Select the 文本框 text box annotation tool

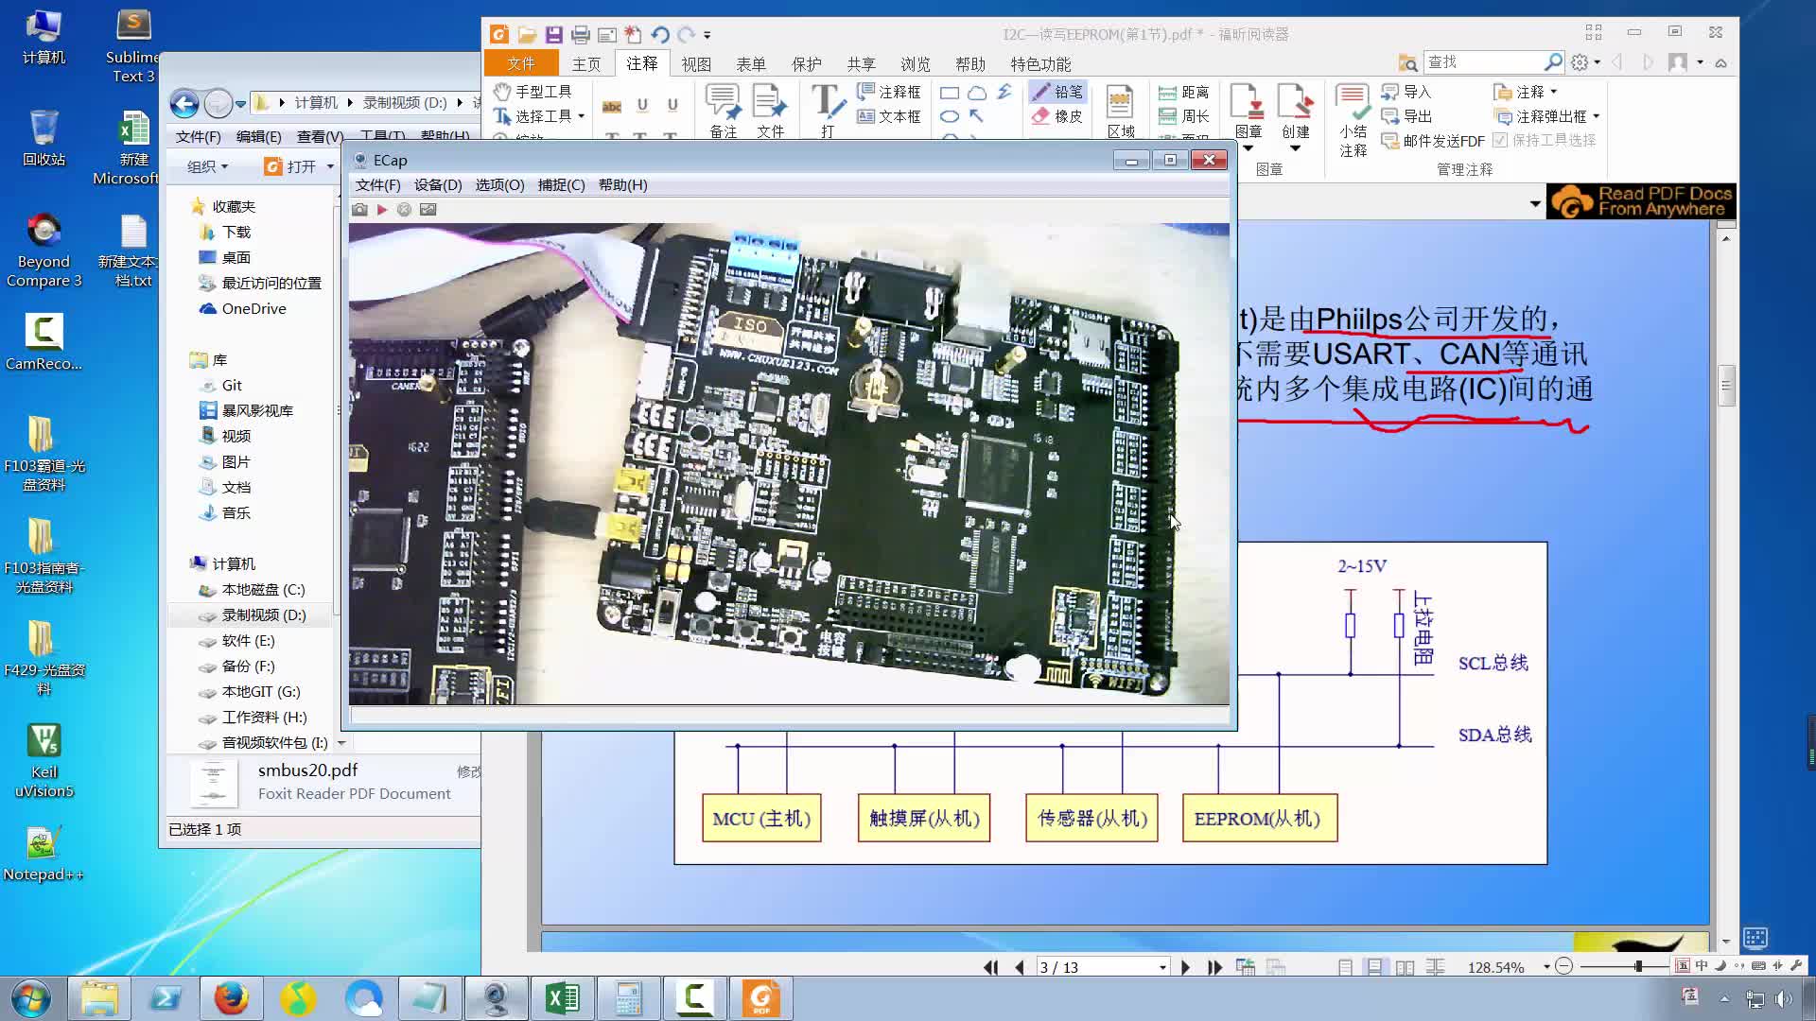[889, 117]
